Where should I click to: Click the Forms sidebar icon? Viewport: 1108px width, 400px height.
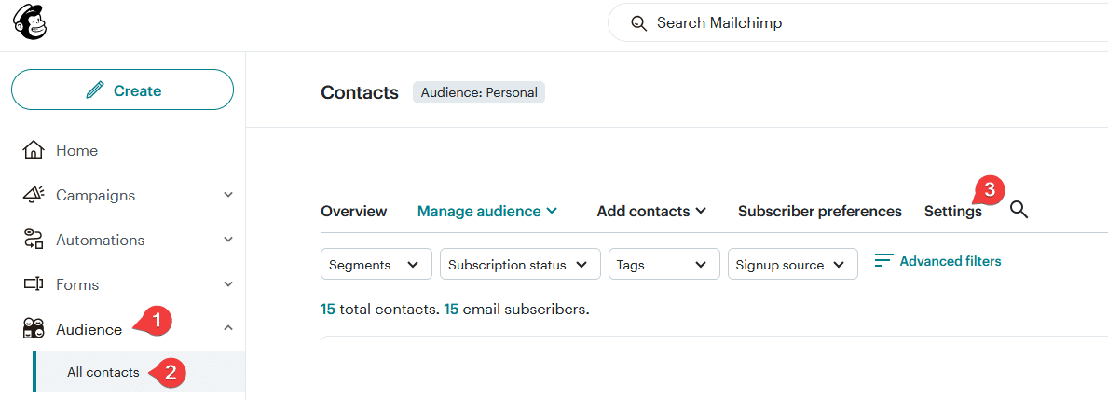(34, 284)
